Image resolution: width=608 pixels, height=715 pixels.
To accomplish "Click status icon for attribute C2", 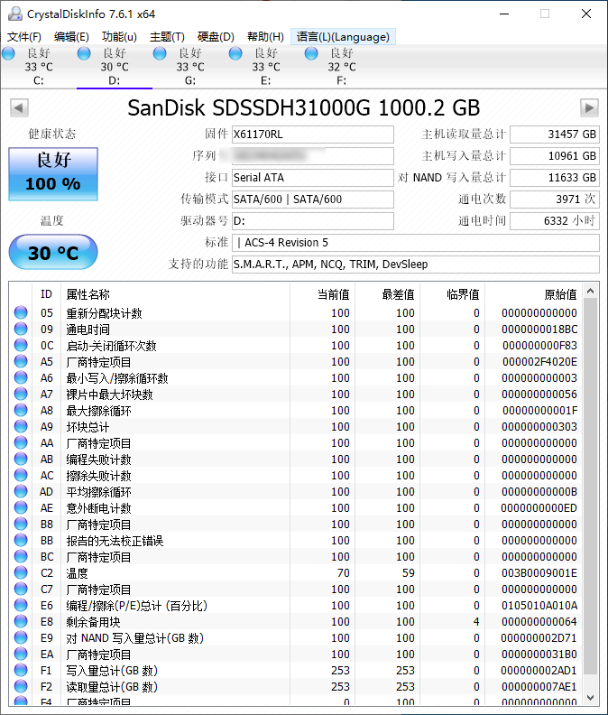I will click(21, 572).
